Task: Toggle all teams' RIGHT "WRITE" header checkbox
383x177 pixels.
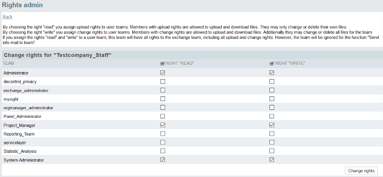Action: (271, 64)
